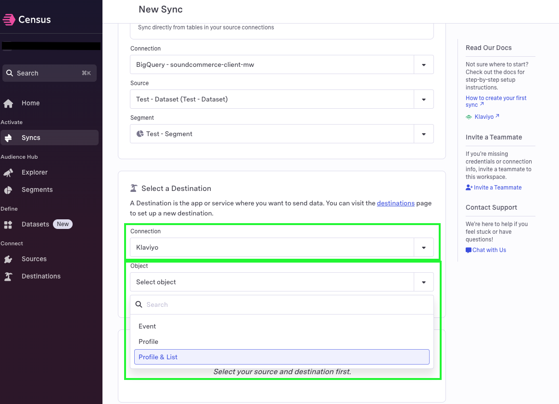This screenshot has width=559, height=404.
Task: Open Destinations palm tree icon
Action: (8, 277)
